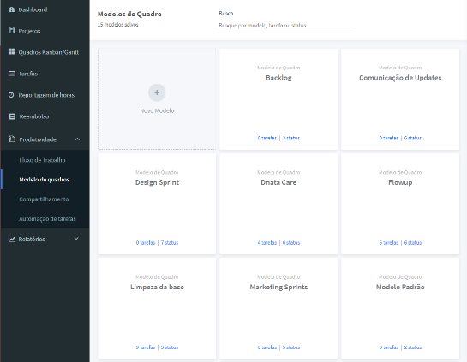
Task: Open the Marketing Sprints model card
Action: (278, 308)
